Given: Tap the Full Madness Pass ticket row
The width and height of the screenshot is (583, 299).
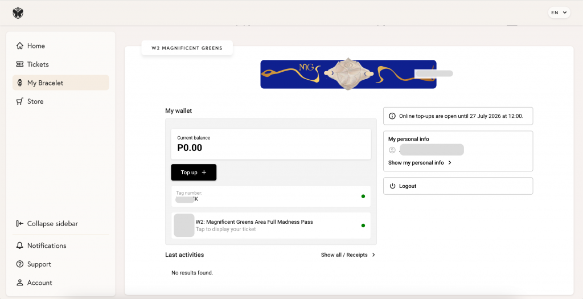Looking at the screenshot, I should 271,226.
